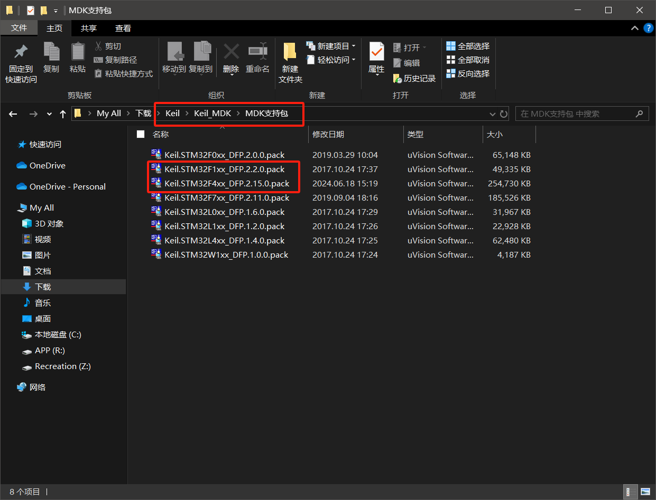Switch to Share (共享) tab
This screenshot has height=500, width=656.
tap(89, 28)
